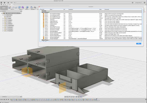
Task: Select the sketch Line tool
Action: 13,7
